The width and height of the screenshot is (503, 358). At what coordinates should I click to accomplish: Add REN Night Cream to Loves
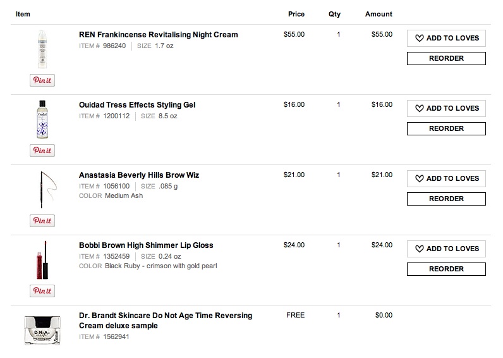pos(446,38)
